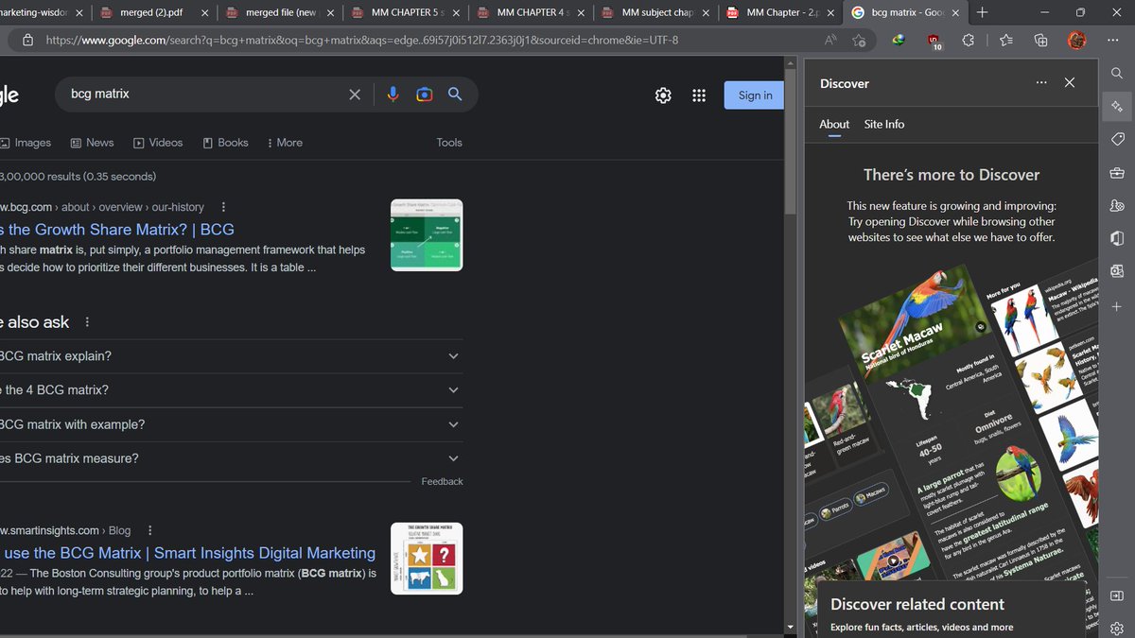The height and width of the screenshot is (638, 1135).
Task: Click the scrollbar down arrow
Action: 791,627
